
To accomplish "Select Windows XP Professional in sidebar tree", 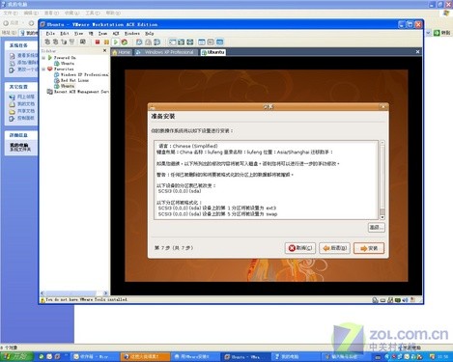I will pyautogui.click(x=84, y=74).
